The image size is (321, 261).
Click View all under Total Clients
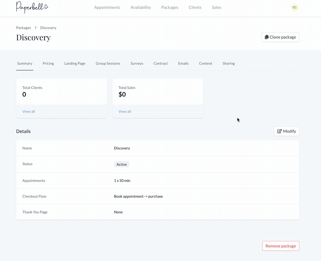28,111
